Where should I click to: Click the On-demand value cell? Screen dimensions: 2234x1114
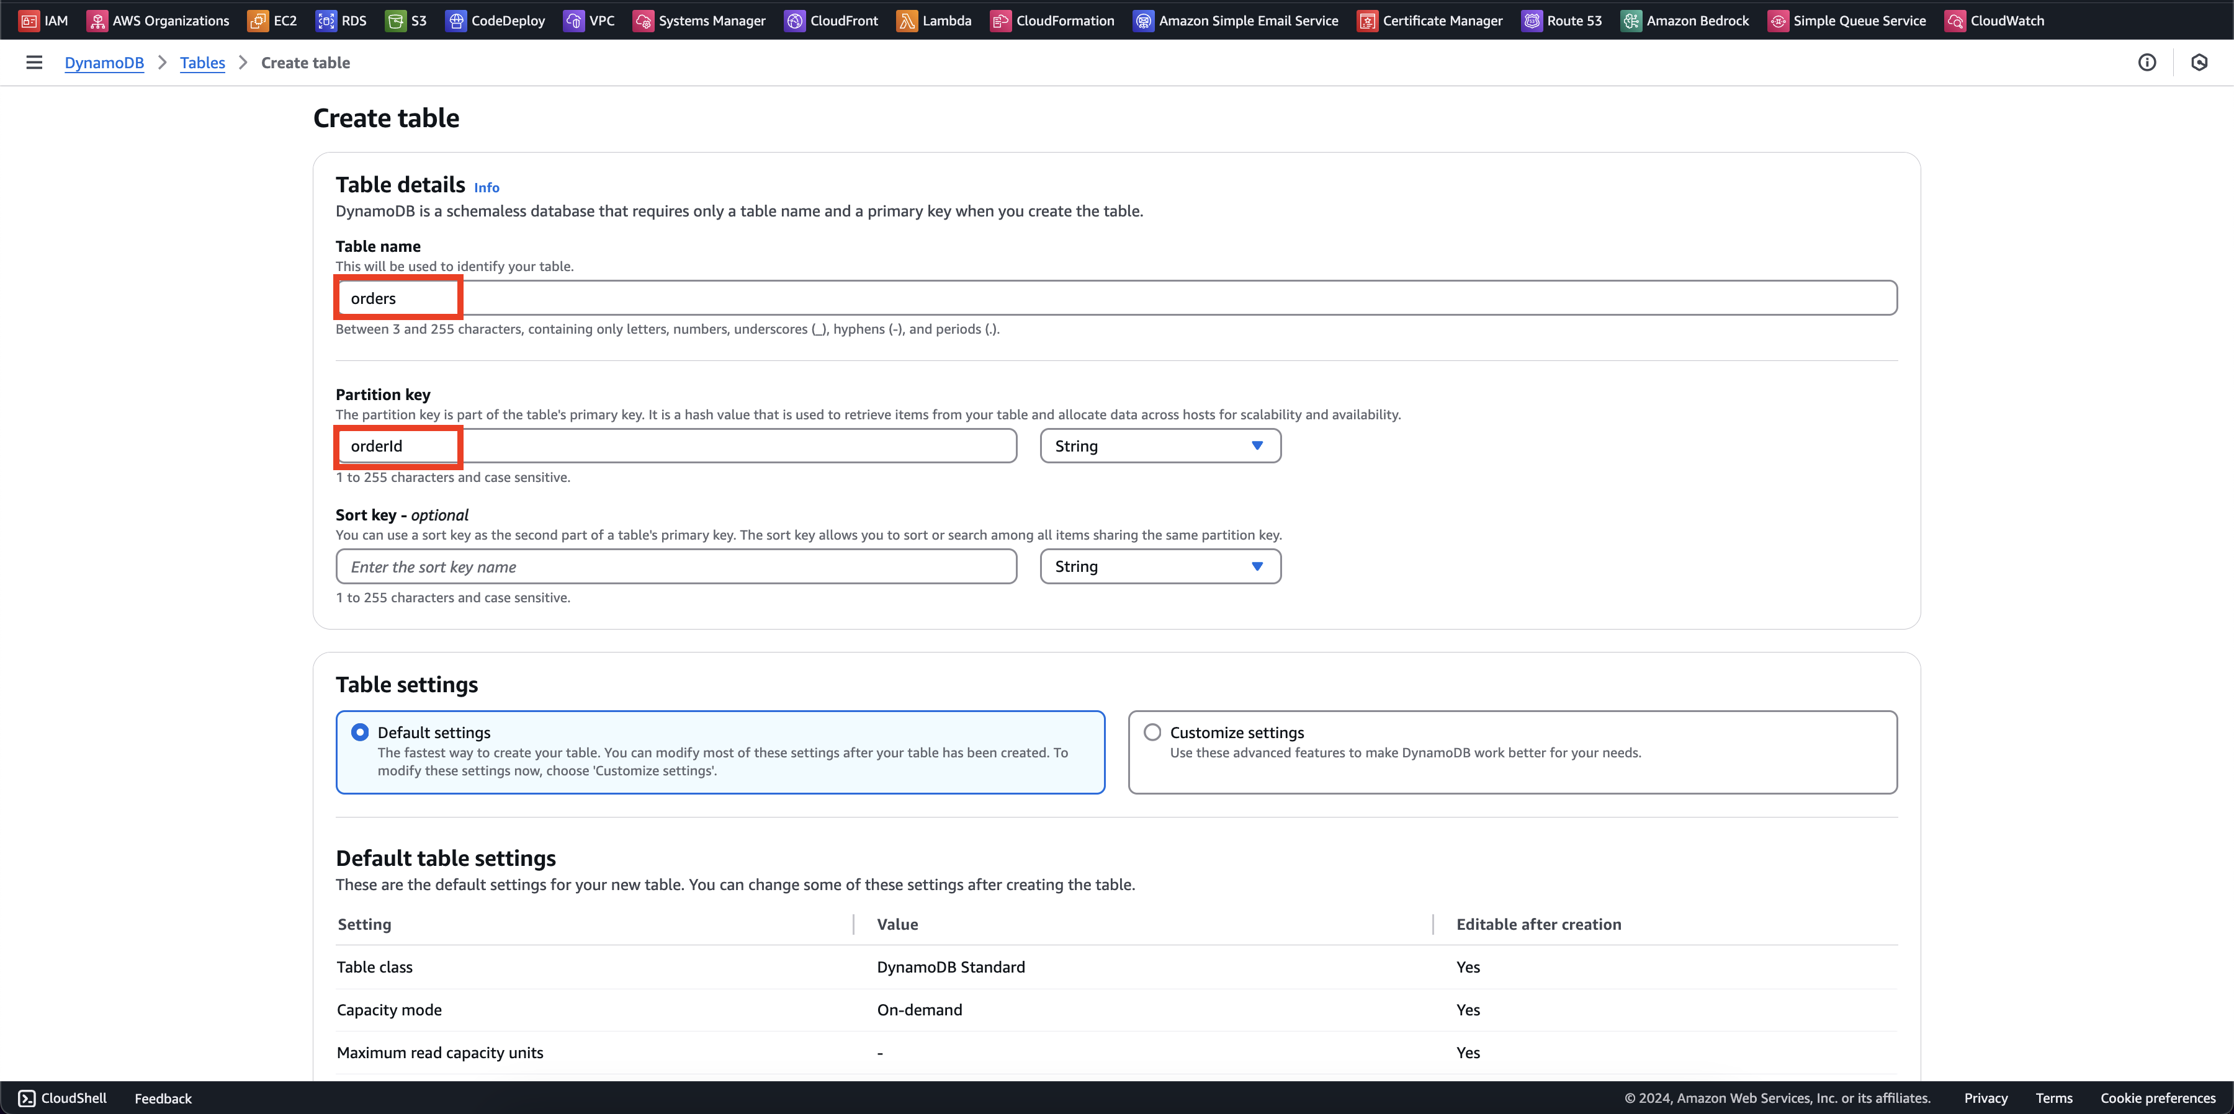point(919,1010)
